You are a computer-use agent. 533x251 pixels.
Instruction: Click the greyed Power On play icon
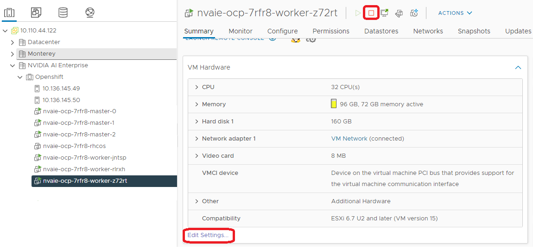click(x=358, y=13)
